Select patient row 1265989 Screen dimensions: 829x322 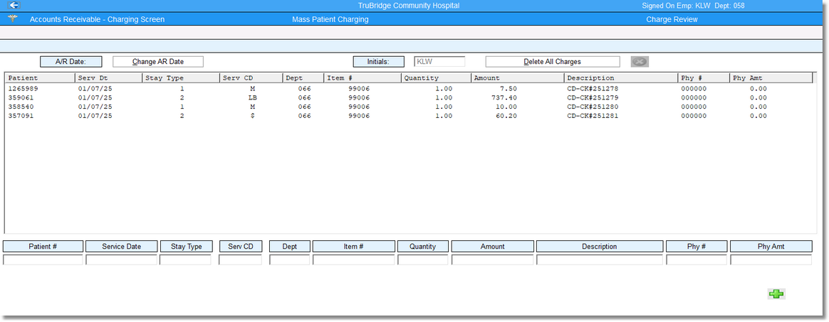click(409, 89)
